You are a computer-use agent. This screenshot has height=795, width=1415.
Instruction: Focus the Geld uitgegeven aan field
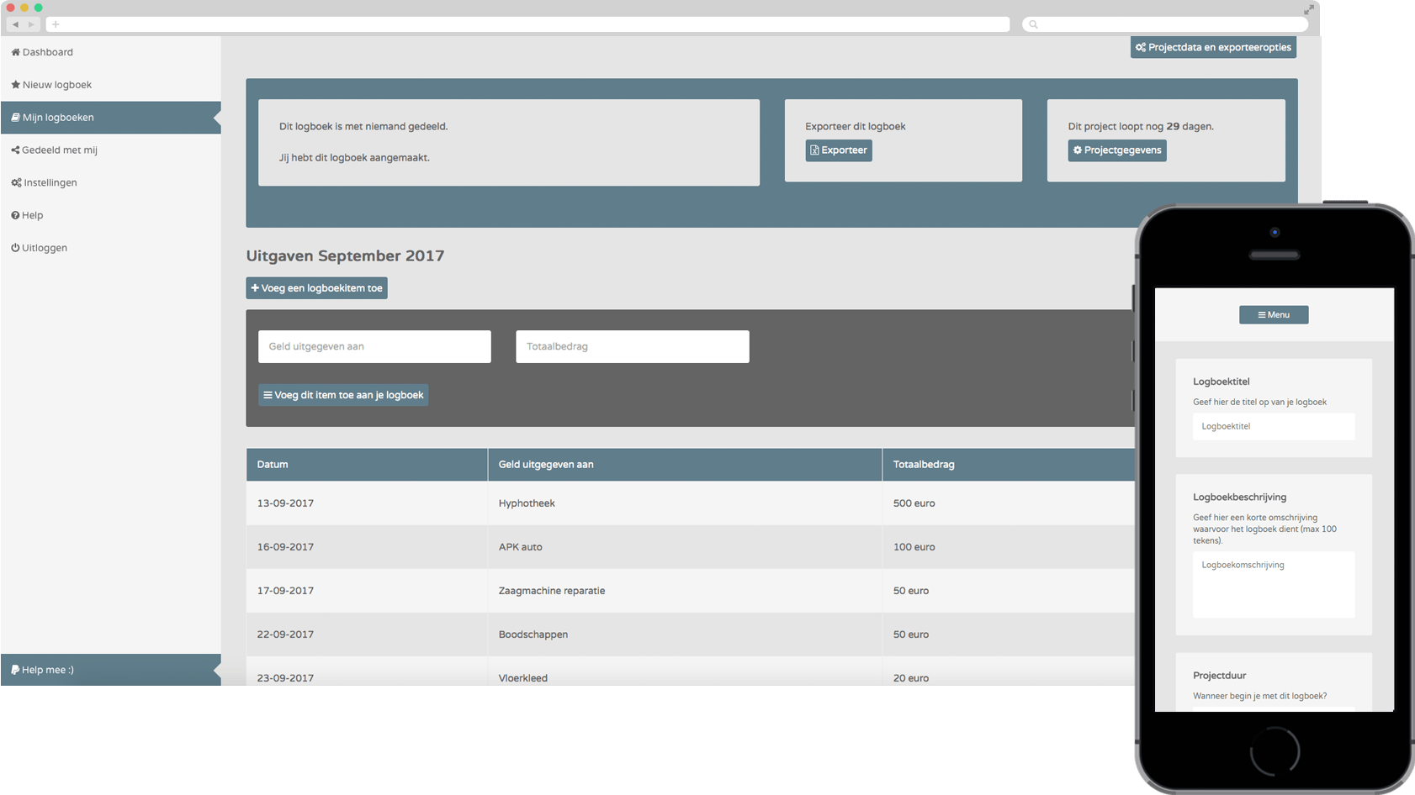pyautogui.click(x=374, y=346)
